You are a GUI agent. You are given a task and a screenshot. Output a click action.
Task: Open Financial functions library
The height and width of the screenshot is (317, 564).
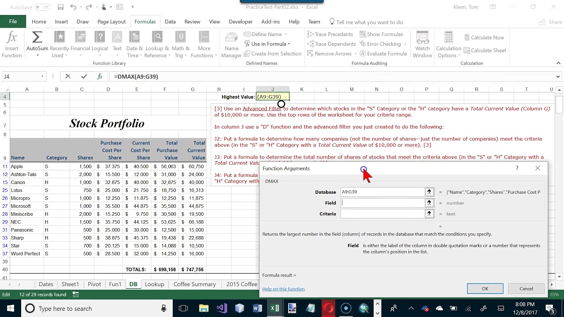(80, 45)
